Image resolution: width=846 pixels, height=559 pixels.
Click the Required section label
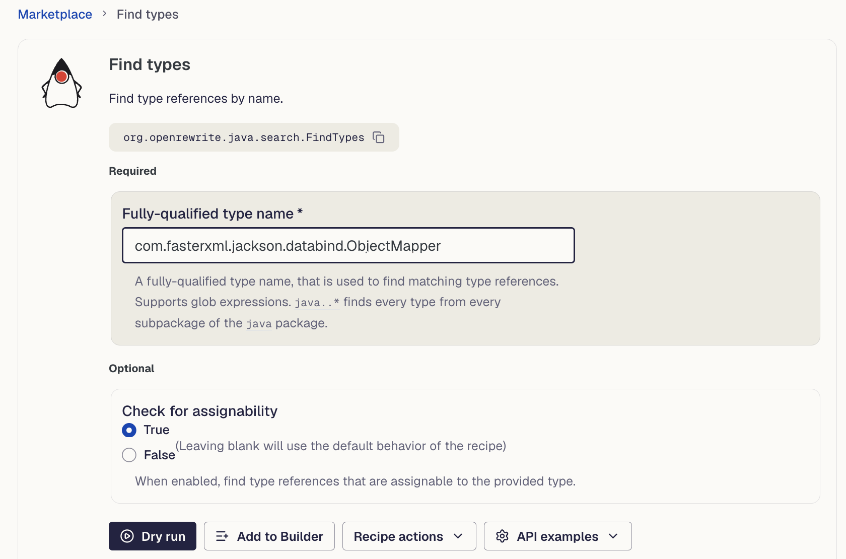[x=133, y=171]
